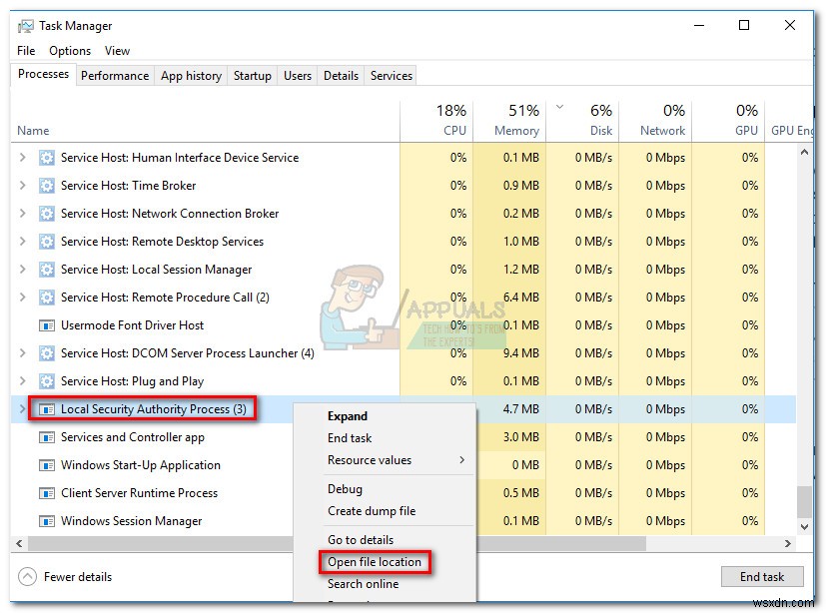Click the Windows Start-Up Application icon
The height and width of the screenshot is (613, 826).
click(47, 465)
